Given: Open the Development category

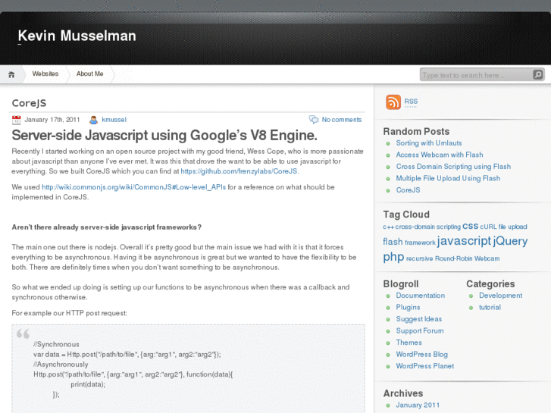Looking at the screenshot, I should [x=500, y=296].
